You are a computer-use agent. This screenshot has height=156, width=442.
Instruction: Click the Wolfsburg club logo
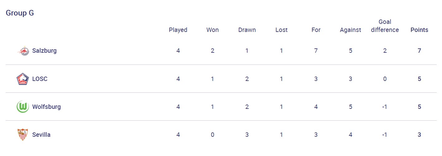pos(23,107)
